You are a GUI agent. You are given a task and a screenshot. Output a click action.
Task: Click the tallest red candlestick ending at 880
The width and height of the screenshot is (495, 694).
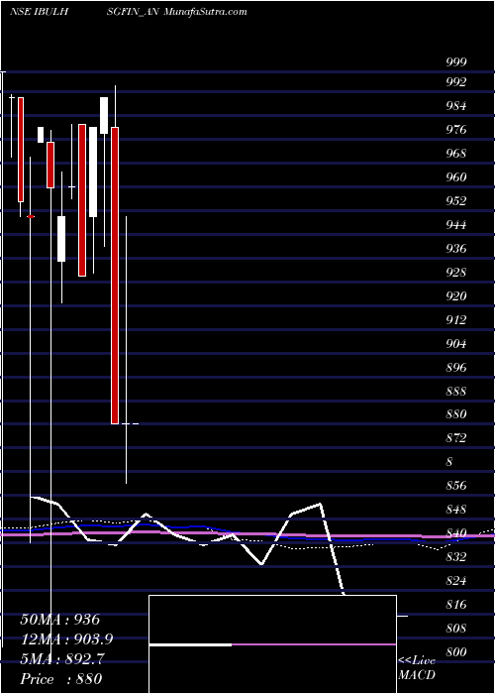115,276
